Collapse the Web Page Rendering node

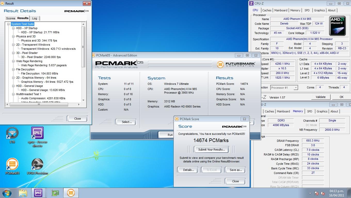click(x=13, y=61)
